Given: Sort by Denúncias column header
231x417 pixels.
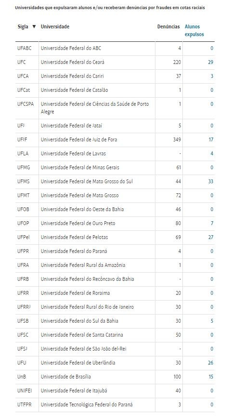Looking at the screenshot, I should [x=168, y=26].
